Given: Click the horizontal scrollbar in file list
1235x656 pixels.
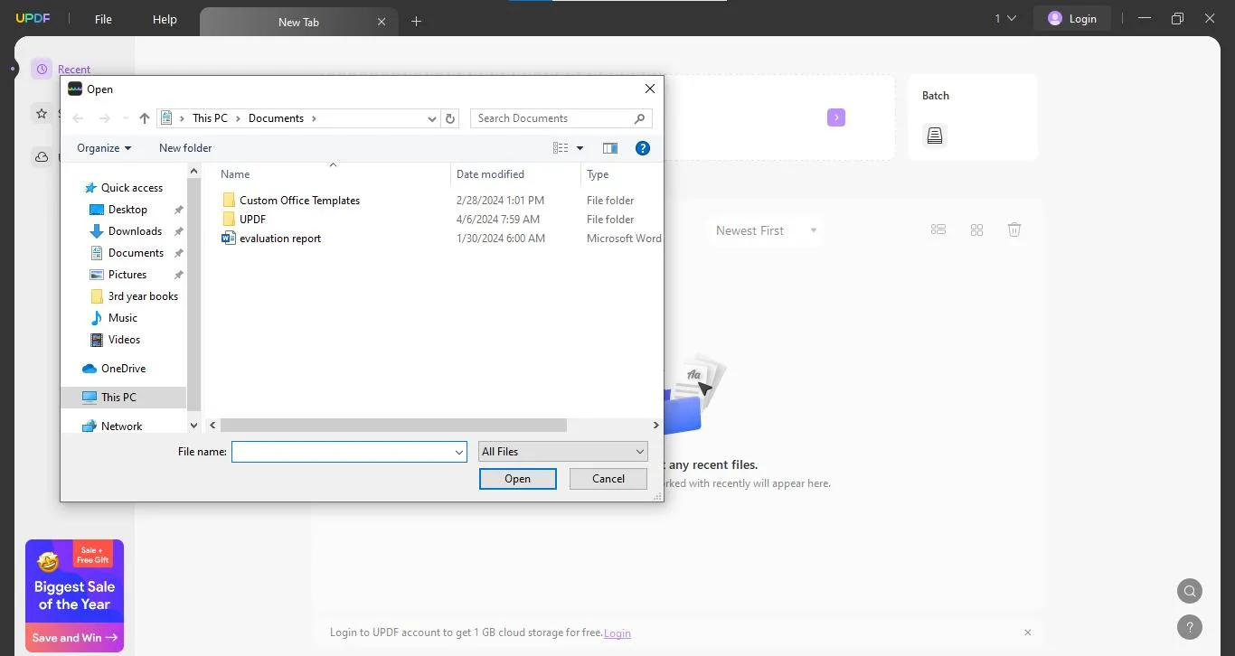Looking at the screenshot, I should pyautogui.click(x=393, y=425).
